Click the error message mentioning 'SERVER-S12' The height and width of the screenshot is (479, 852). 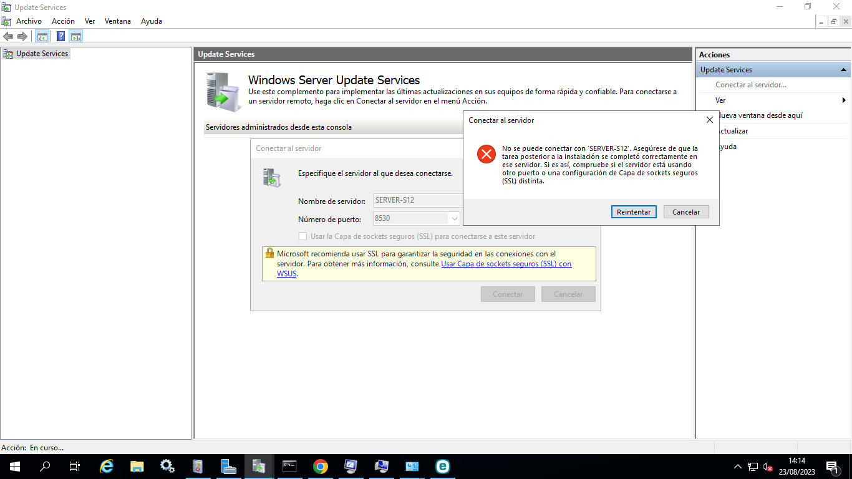(600, 165)
